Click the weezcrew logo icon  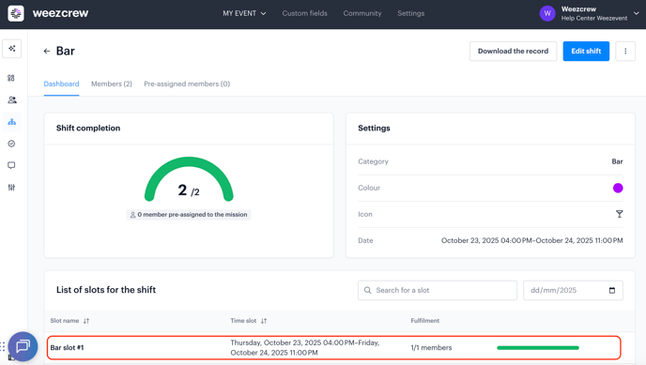[x=16, y=13]
